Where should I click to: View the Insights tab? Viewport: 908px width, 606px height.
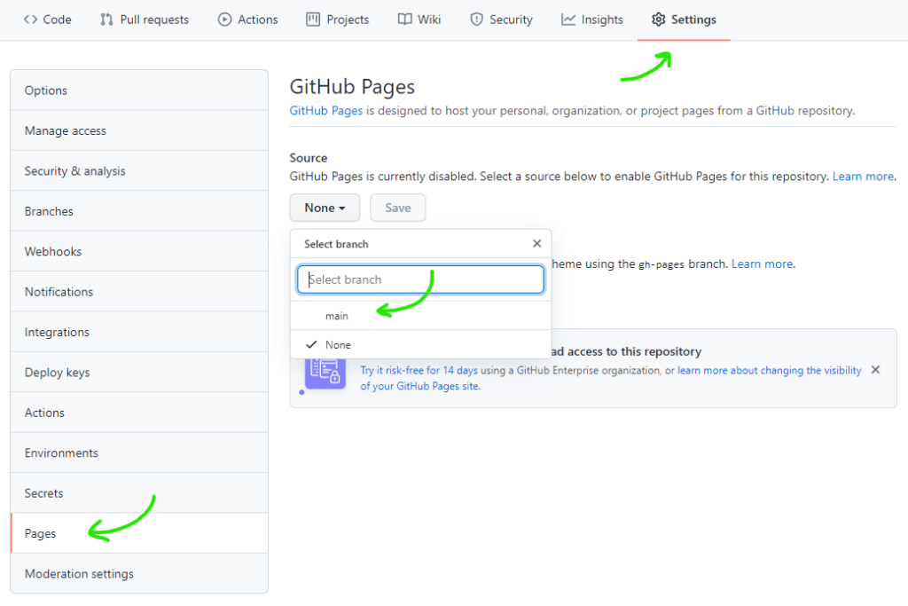coord(591,20)
